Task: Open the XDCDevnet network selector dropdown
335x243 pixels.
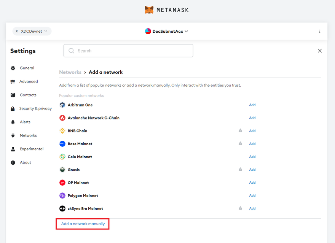Action: (32, 31)
